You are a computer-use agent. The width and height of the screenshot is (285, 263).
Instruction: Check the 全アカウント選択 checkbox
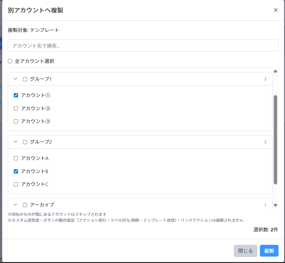(10, 61)
